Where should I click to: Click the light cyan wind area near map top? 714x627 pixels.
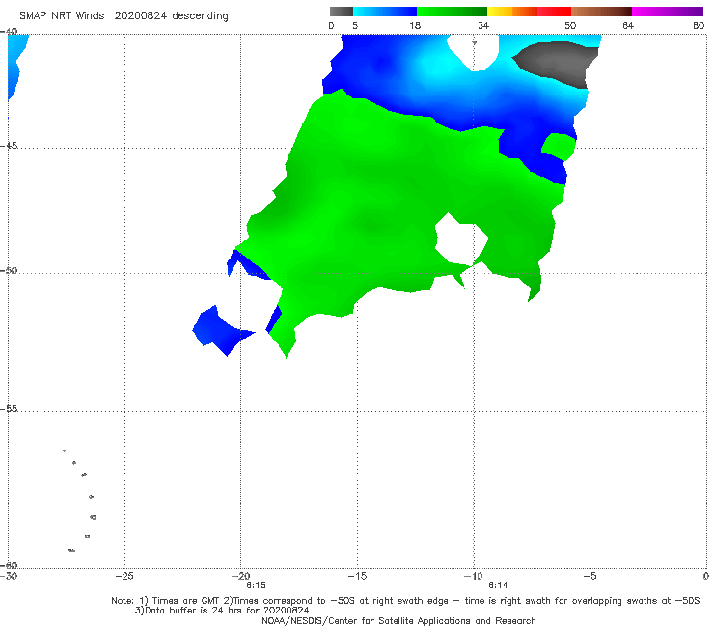click(x=437, y=64)
